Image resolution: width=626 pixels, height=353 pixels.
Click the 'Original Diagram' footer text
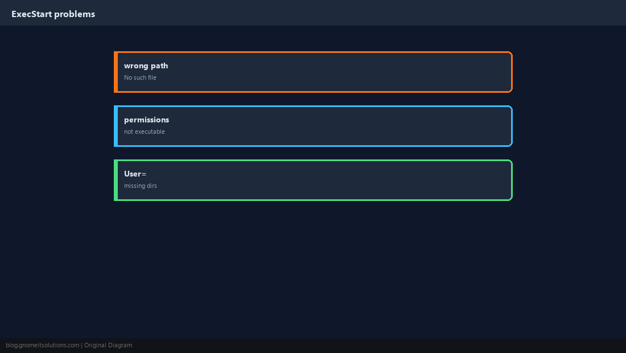(108, 346)
